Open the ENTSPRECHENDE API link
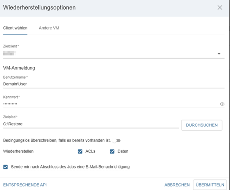Viewport: 230px width, 190px height. (x=25, y=185)
